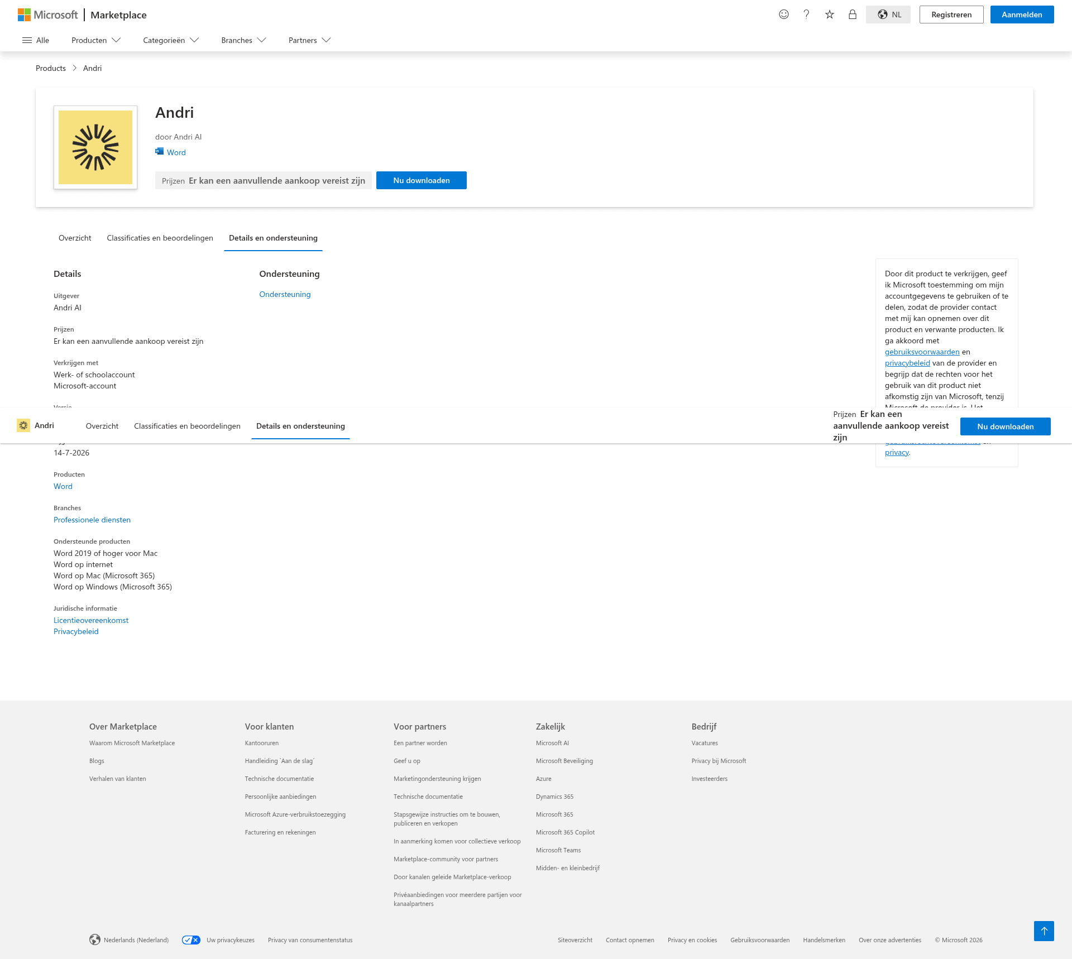Select the Details en ondersteuning tab
1072x959 pixels.
[273, 238]
